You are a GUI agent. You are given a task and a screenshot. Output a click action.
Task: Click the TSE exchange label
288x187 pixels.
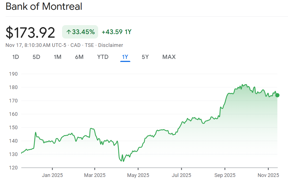pyautogui.click(x=89, y=45)
